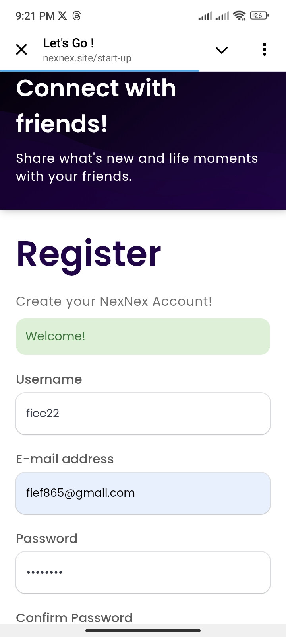Tap the 9:21 PM clock
The width and height of the screenshot is (286, 637).
point(35,16)
